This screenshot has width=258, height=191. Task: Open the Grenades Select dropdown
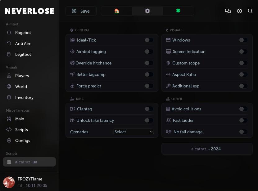pos(133,132)
